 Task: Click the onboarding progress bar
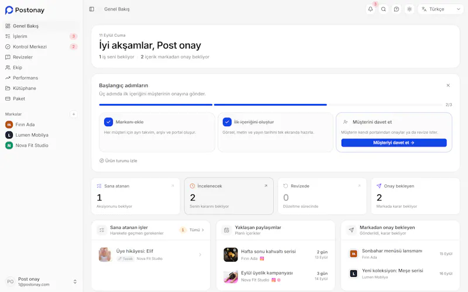(x=271, y=105)
